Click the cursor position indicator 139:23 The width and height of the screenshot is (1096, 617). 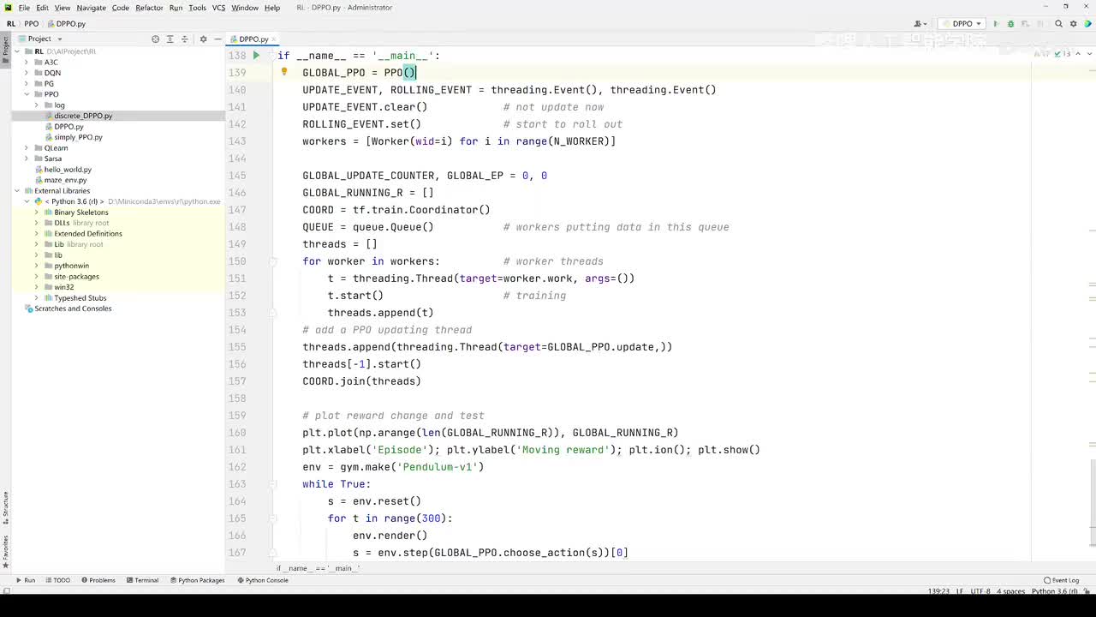[938, 591]
